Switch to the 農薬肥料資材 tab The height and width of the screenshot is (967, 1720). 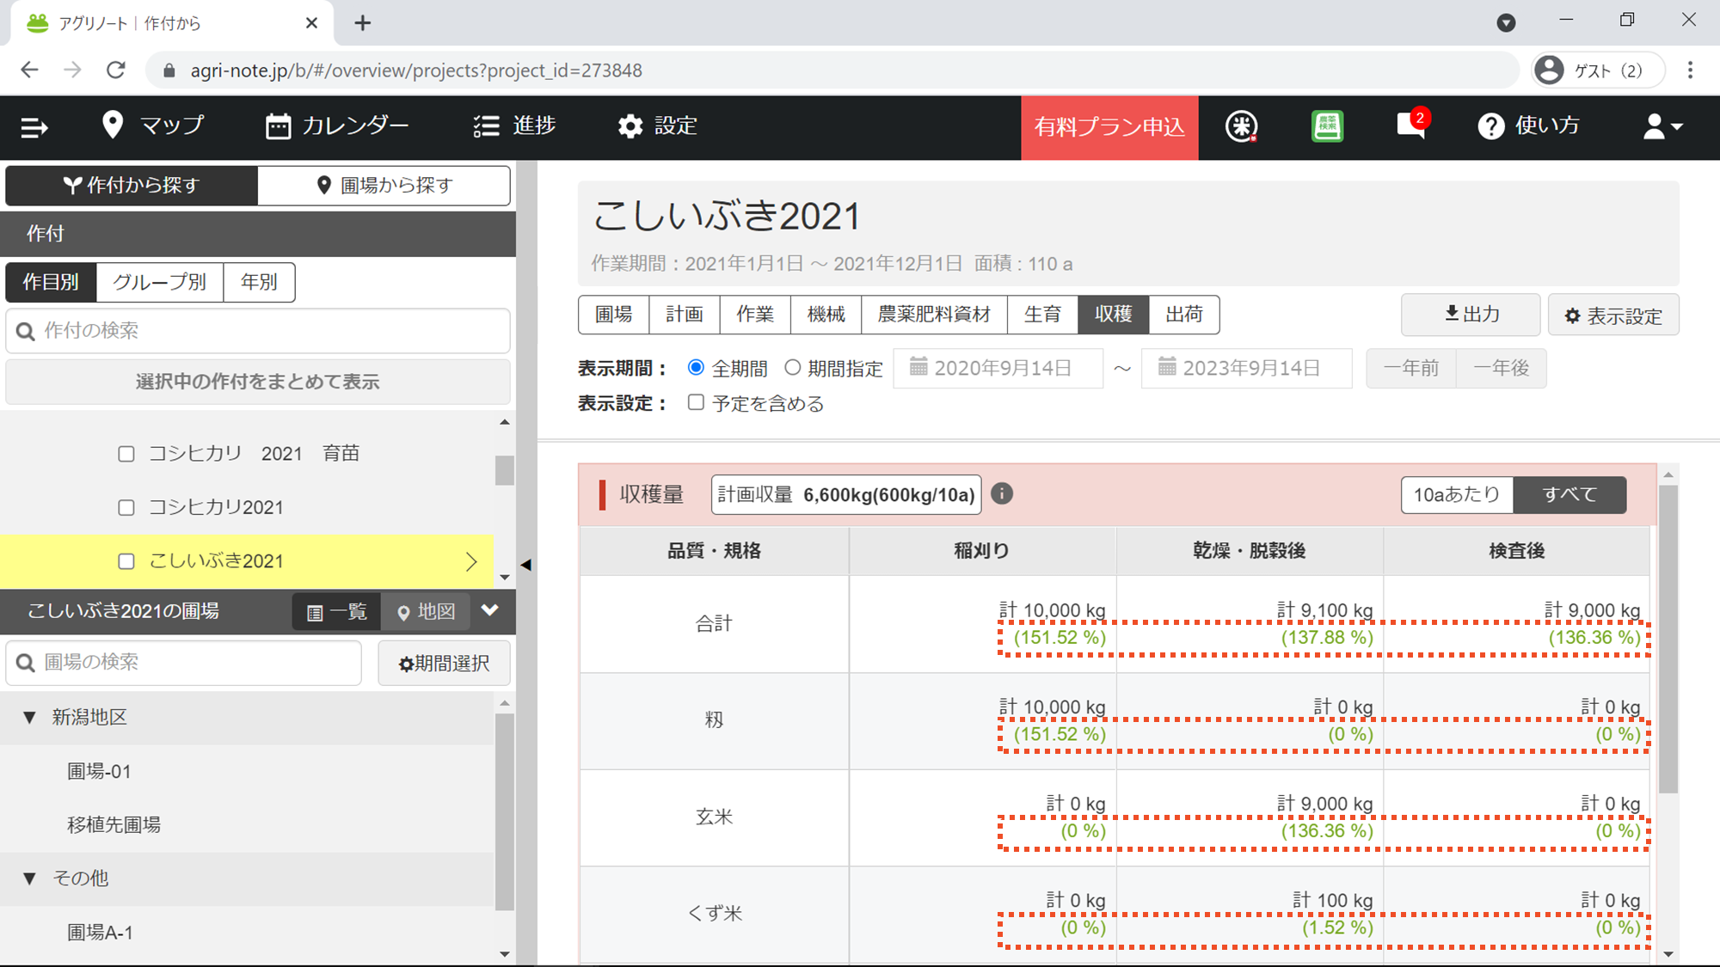click(934, 315)
